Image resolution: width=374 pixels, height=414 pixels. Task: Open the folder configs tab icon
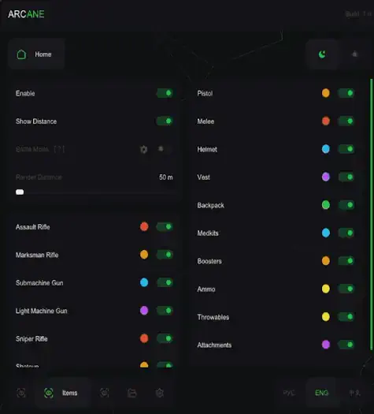pyautogui.click(x=131, y=393)
